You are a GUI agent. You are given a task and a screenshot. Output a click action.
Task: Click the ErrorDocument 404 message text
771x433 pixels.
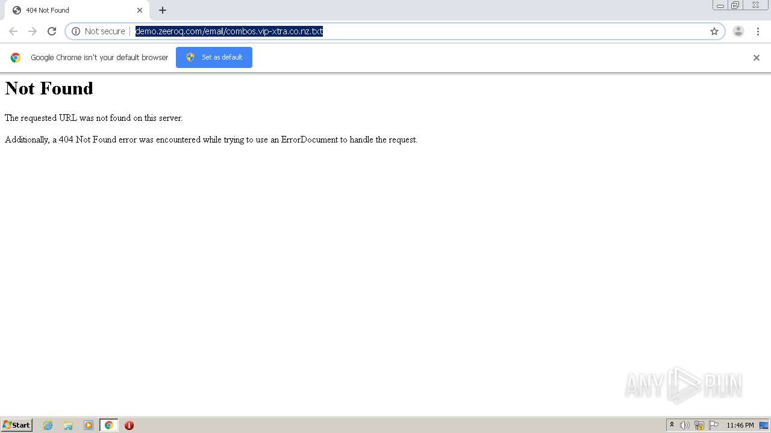pyautogui.click(x=211, y=140)
